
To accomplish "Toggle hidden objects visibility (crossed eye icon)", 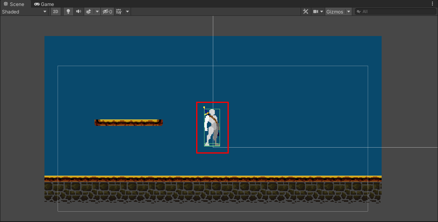I will (x=107, y=12).
